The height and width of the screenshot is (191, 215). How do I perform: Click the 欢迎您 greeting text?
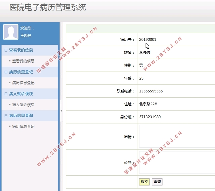coord(27,28)
